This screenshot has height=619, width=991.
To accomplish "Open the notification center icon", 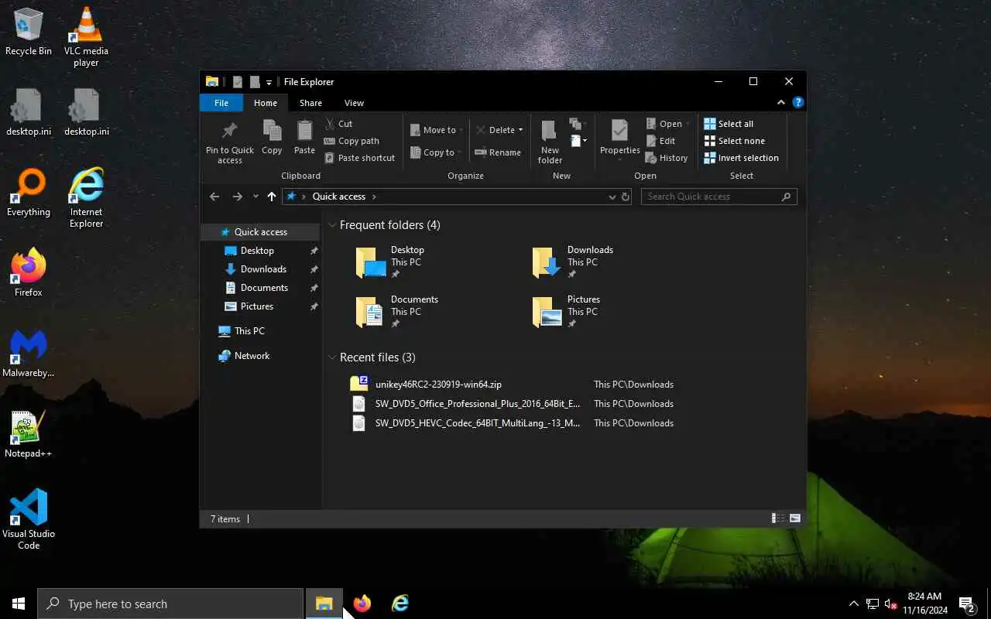I will point(966,604).
